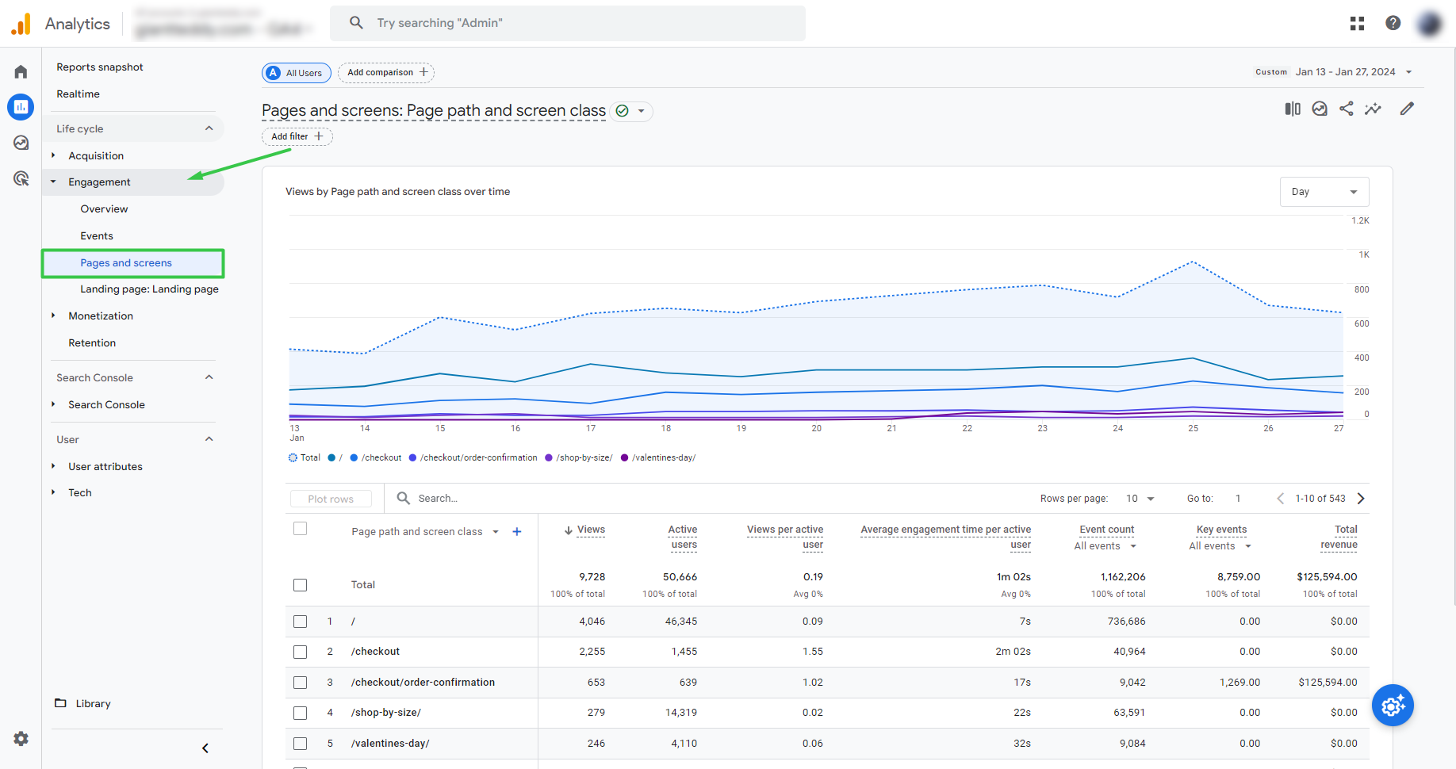1456x769 pixels.
Task: Open the Insights icon in report toolbar
Action: [1320, 109]
